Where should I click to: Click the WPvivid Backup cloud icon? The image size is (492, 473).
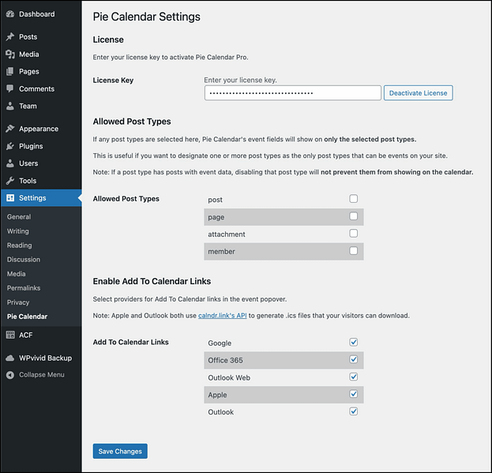click(x=9, y=358)
